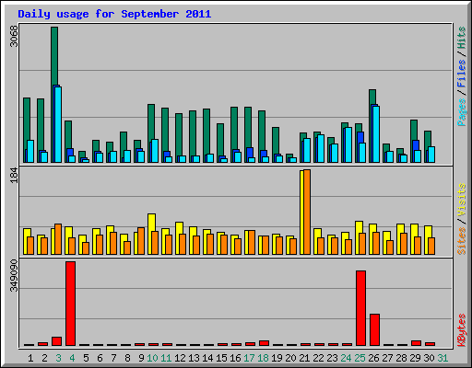
Task: Click the yellow visits bar for day 10
Action: pos(151,223)
